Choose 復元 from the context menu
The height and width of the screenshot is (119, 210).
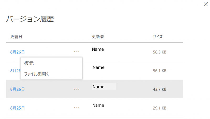pyautogui.click(x=29, y=63)
